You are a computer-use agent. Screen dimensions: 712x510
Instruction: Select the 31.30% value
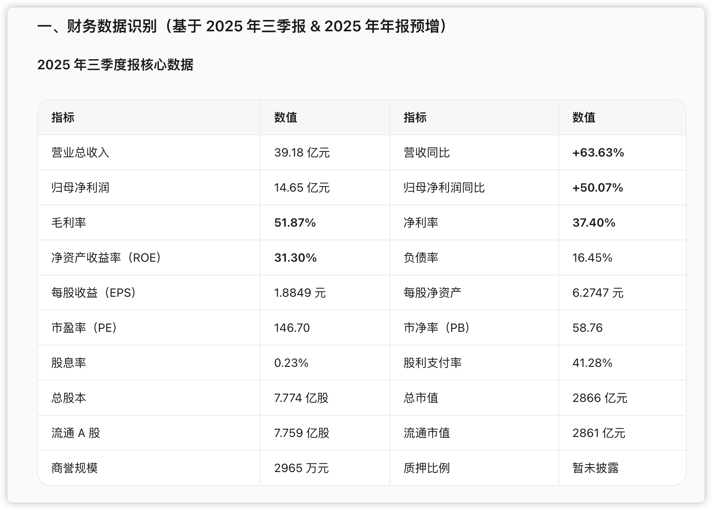[x=295, y=258]
